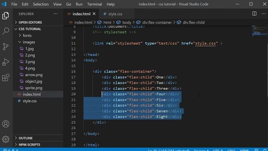Click the closing html tag on line 29
The image size is (268, 151).
pos(91,145)
